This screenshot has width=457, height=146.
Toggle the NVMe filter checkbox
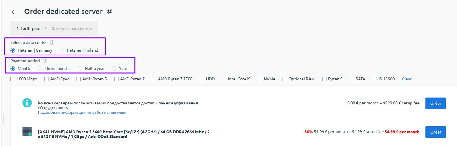[260, 79]
